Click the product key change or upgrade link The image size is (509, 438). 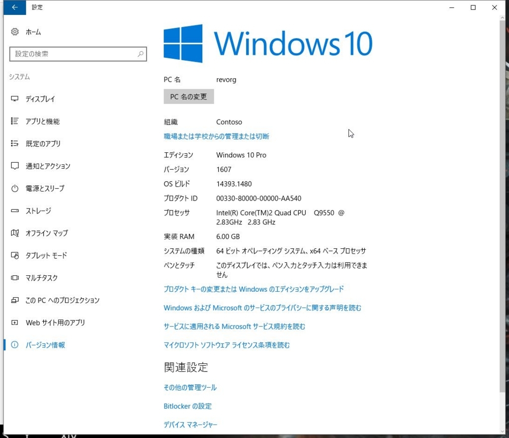(x=254, y=289)
